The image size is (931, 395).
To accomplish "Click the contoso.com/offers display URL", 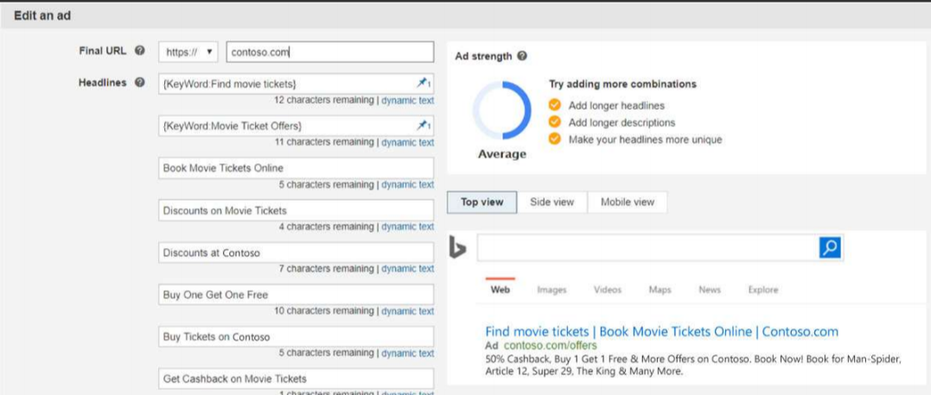I will point(551,346).
